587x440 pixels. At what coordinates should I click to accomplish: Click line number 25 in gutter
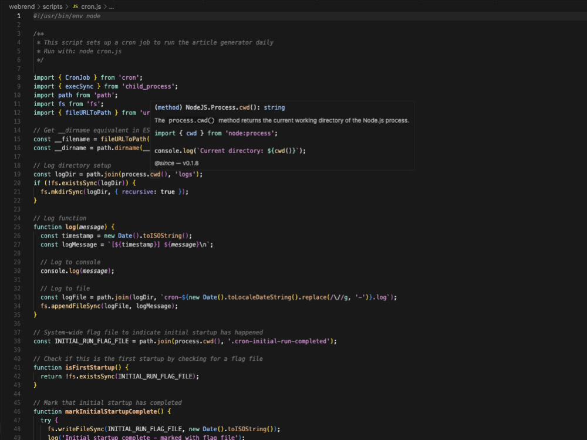pos(17,226)
